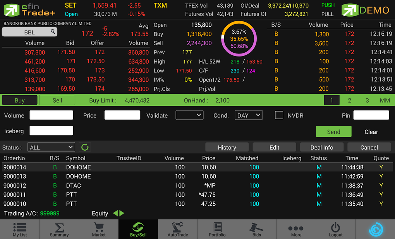Switch PULL mode on
This screenshot has height=239, width=395.
coord(328,14)
